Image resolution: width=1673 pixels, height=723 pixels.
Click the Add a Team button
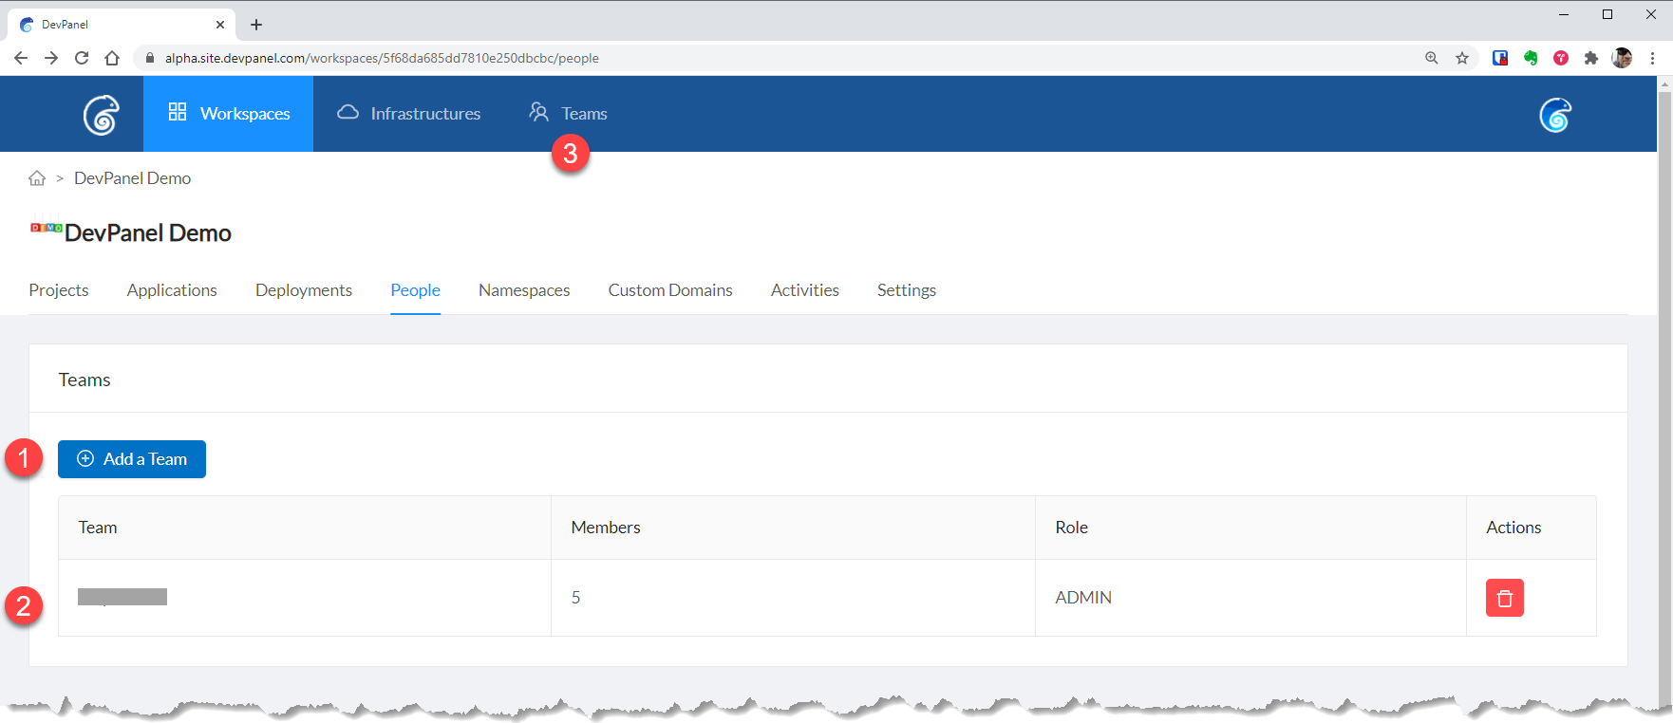tap(132, 459)
